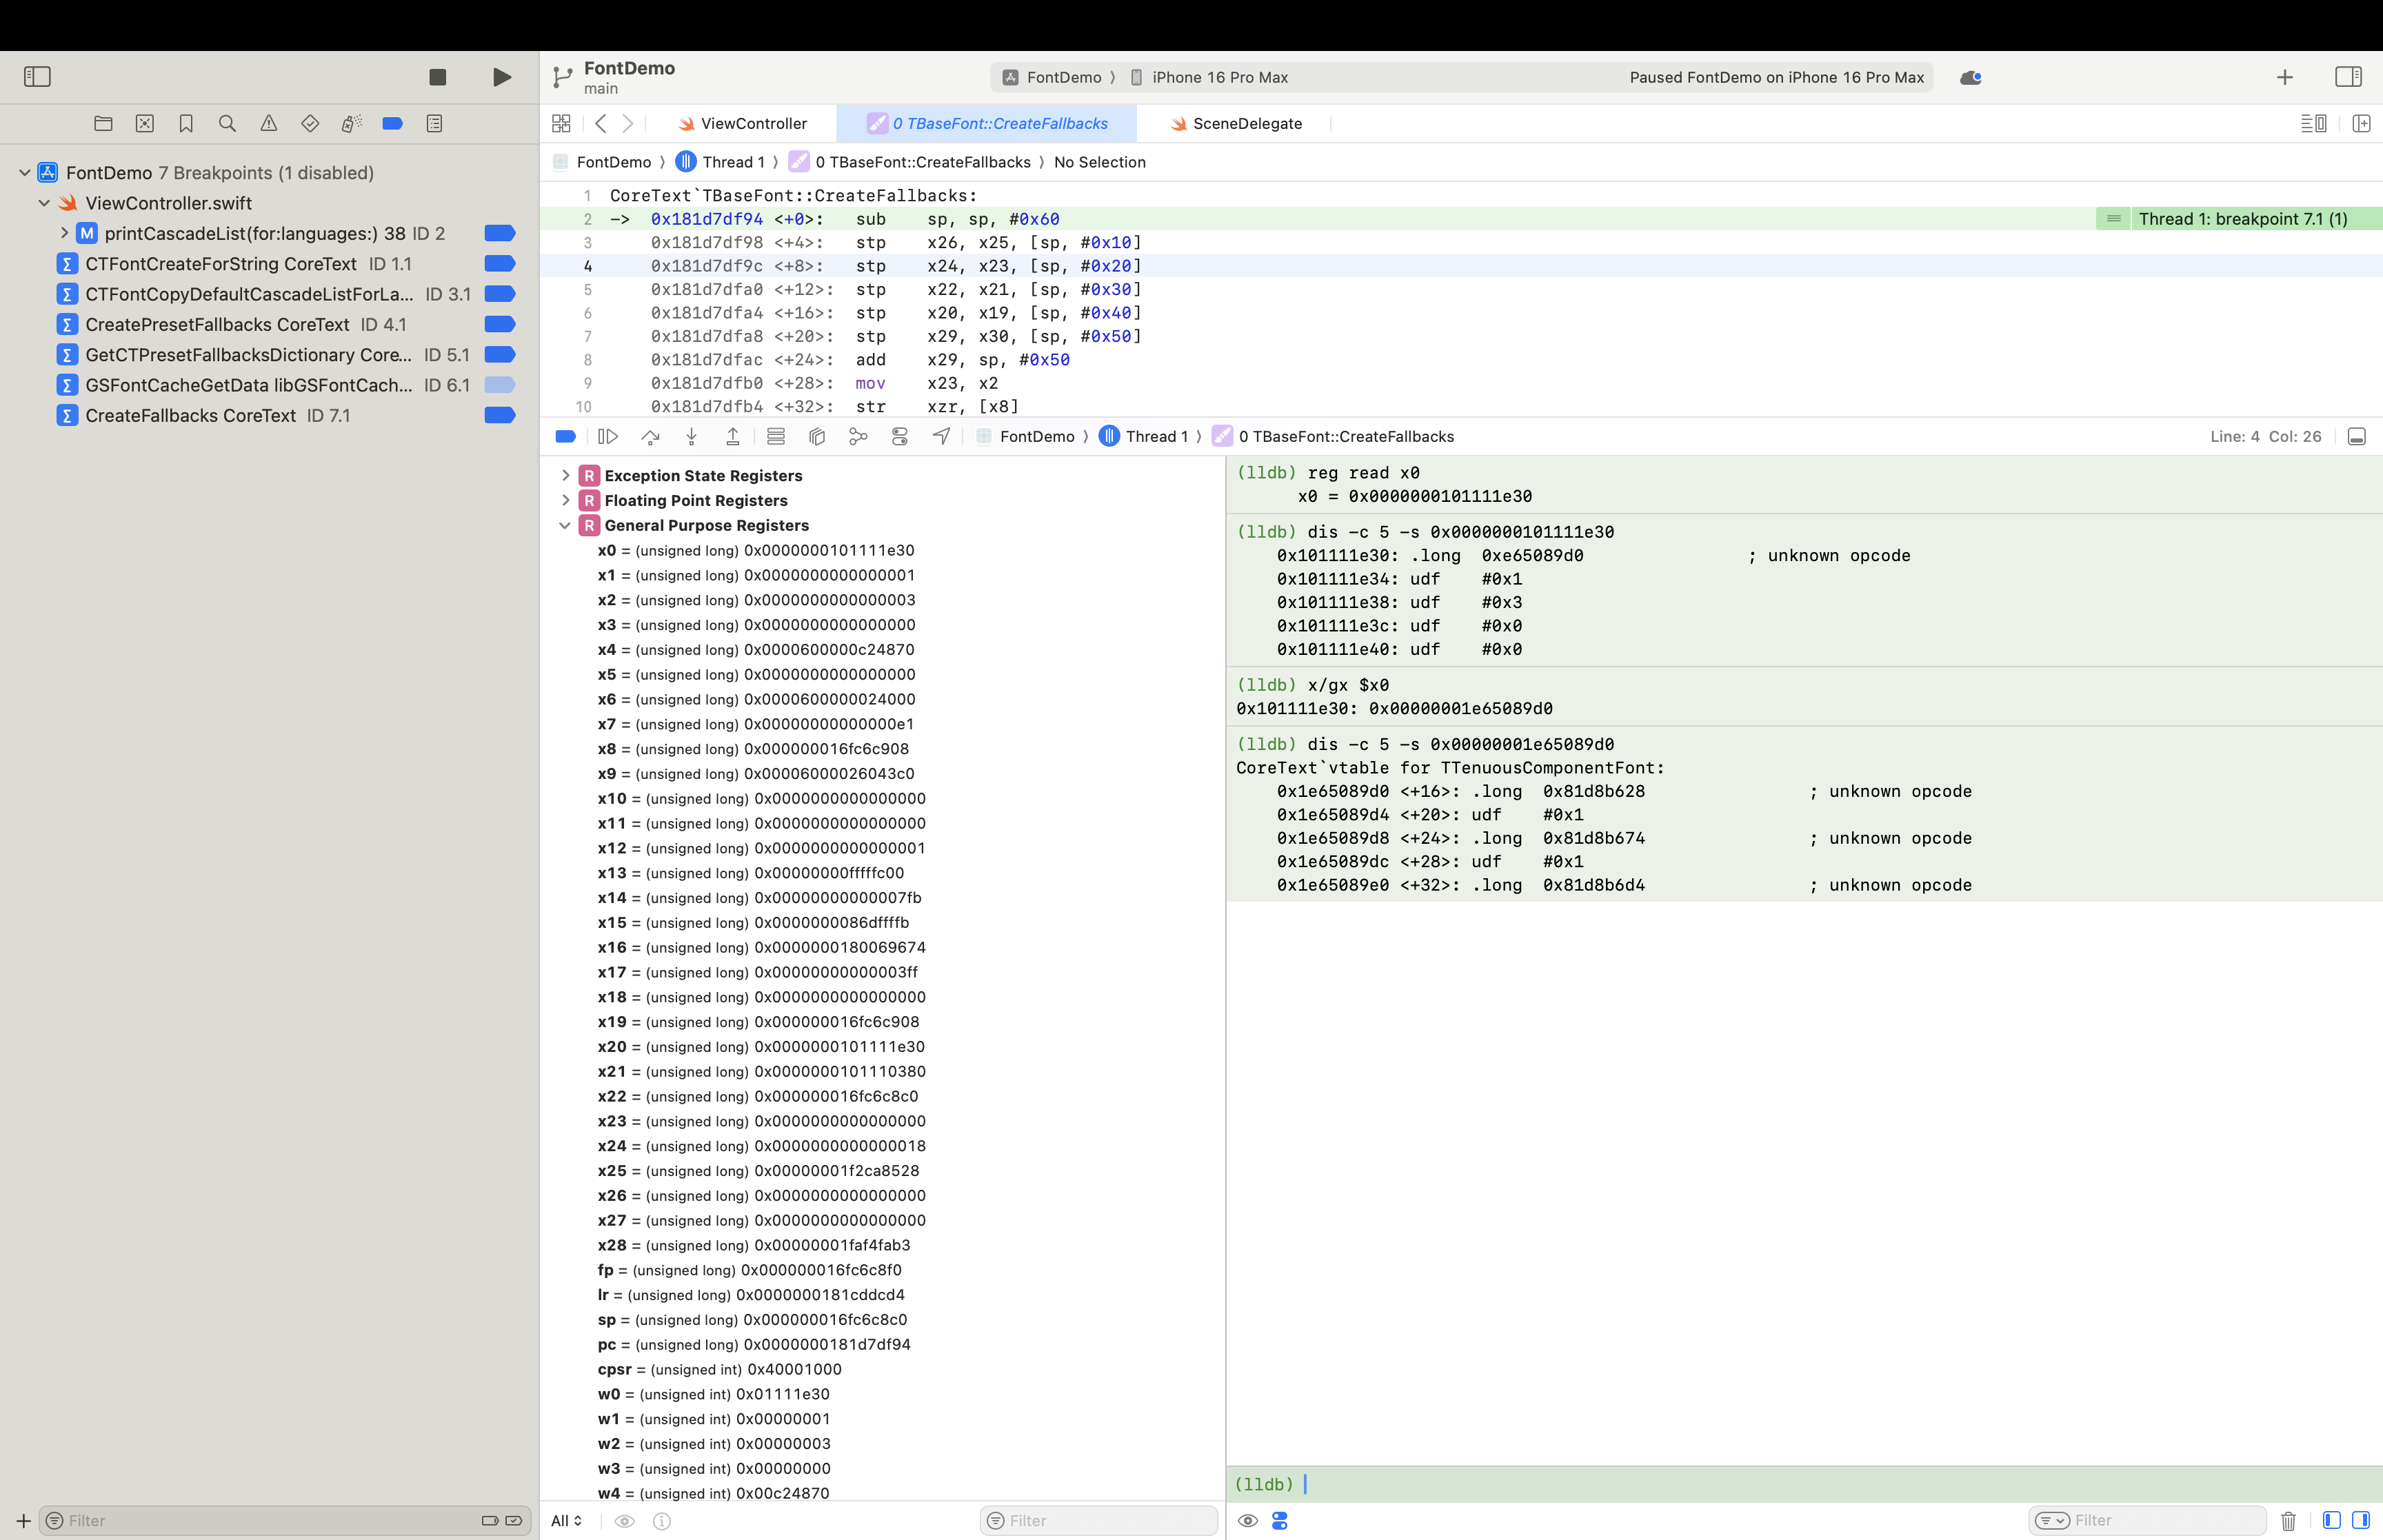
Task: Open the Find navigator magnifier icon
Action: pos(227,123)
